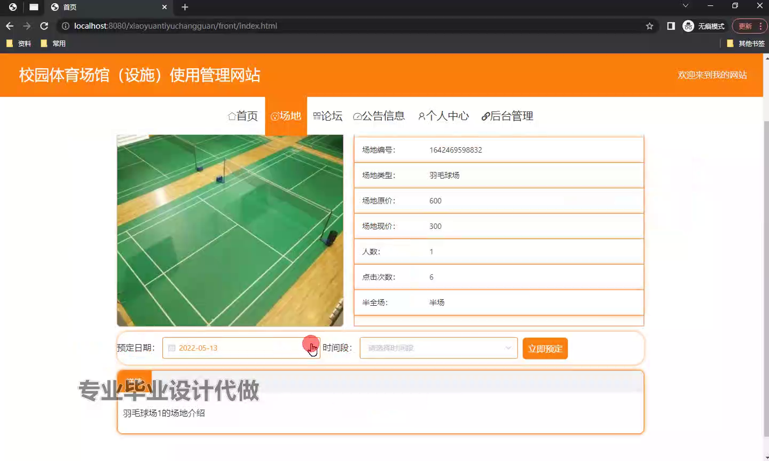Open the 资料 bookmarks folder
This screenshot has height=461, width=769.
[19, 43]
